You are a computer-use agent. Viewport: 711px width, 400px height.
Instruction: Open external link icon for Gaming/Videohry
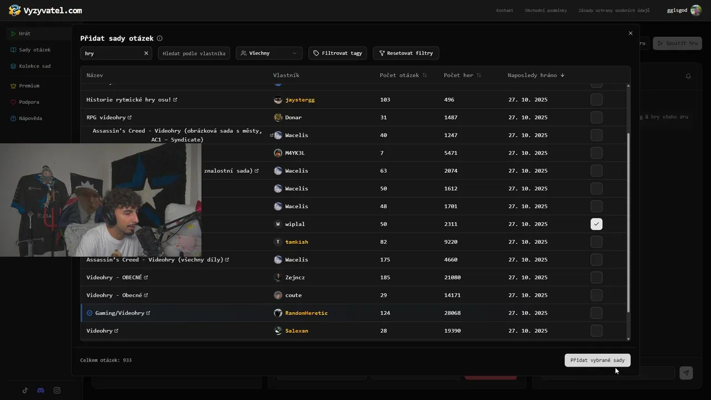click(148, 313)
